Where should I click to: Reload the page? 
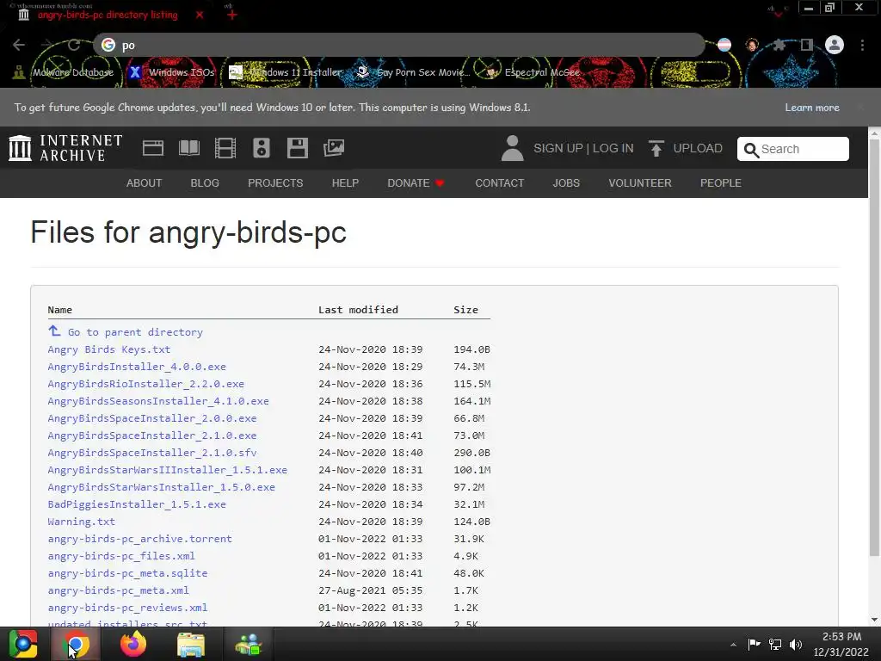[74, 45]
